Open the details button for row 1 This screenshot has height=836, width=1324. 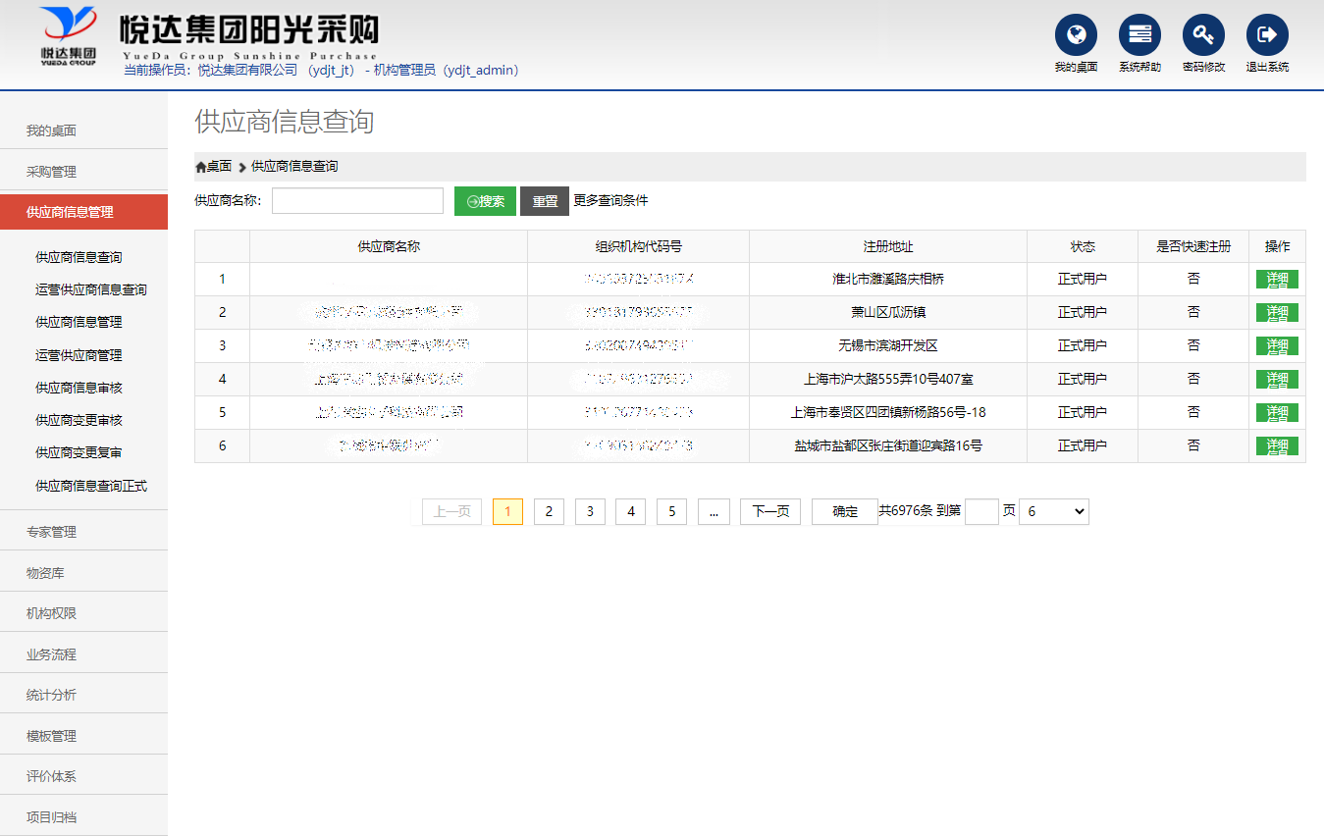[1277, 280]
